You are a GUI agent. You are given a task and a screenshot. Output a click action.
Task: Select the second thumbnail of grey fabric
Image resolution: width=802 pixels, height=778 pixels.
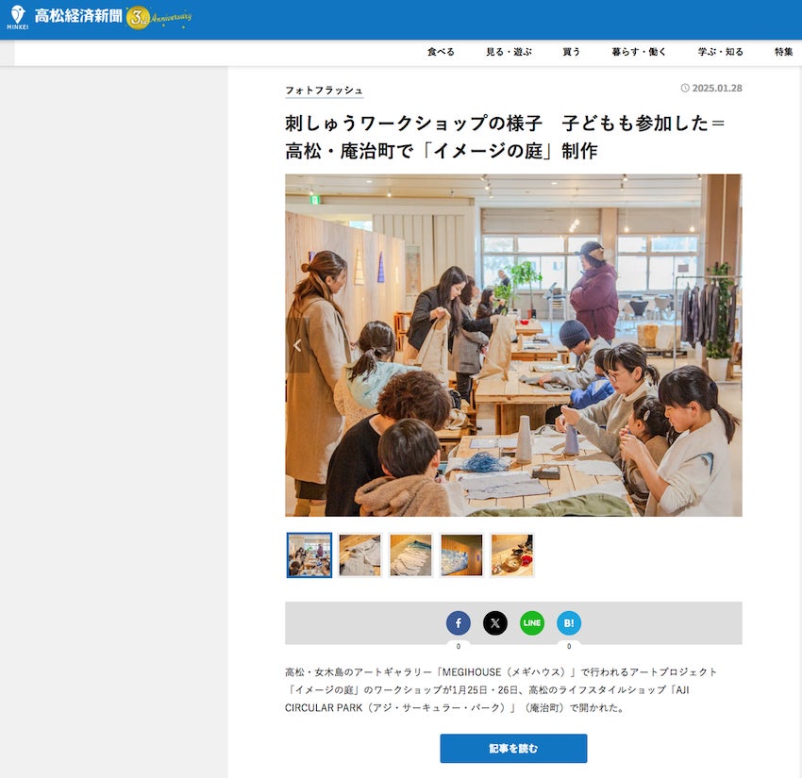pos(359,555)
